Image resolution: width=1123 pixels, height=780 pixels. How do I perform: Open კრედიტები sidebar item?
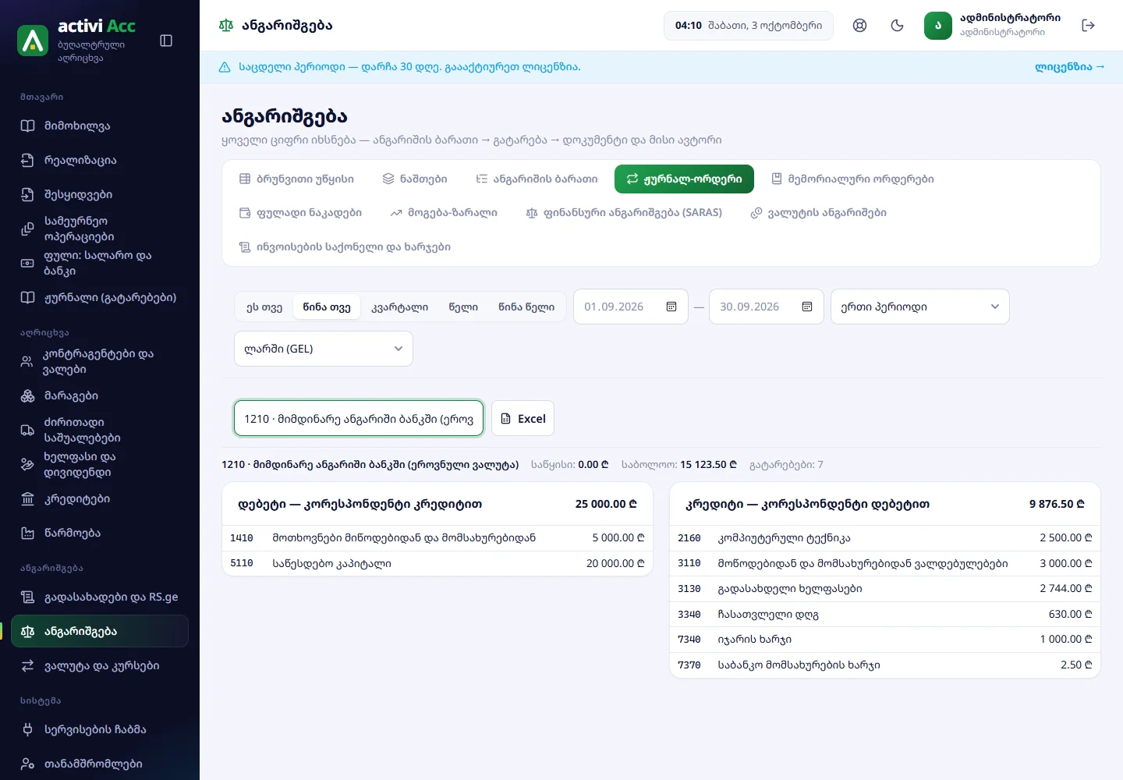[x=100, y=498]
